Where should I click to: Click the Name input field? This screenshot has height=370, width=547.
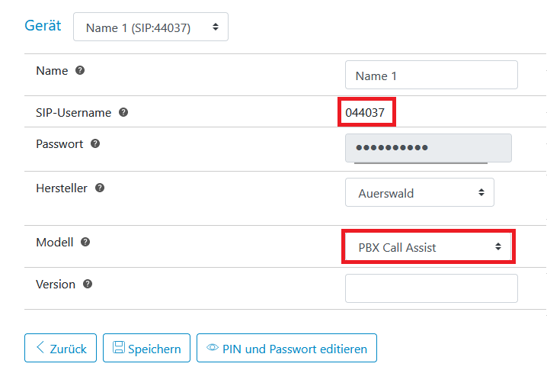431,75
